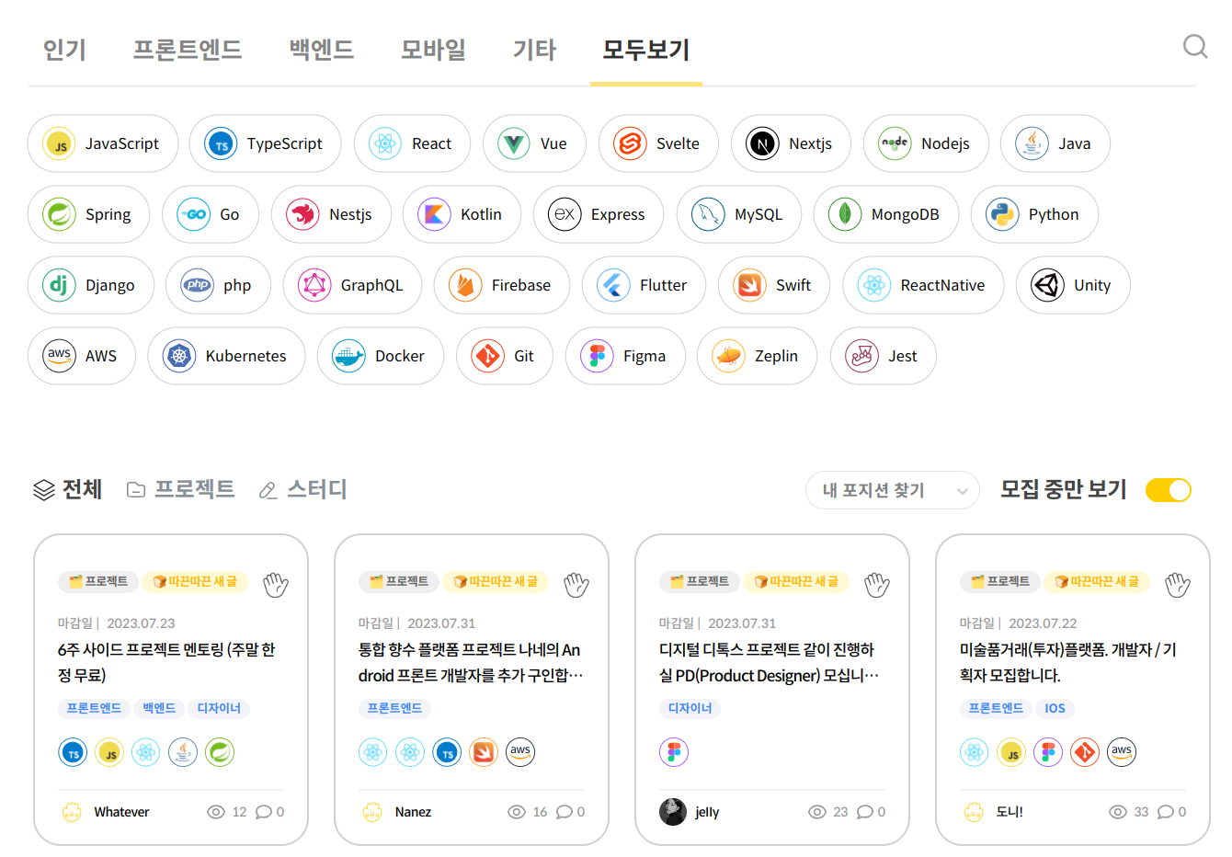The width and height of the screenshot is (1232, 857).
Task: Click author name 도니!
Action: [1010, 812]
